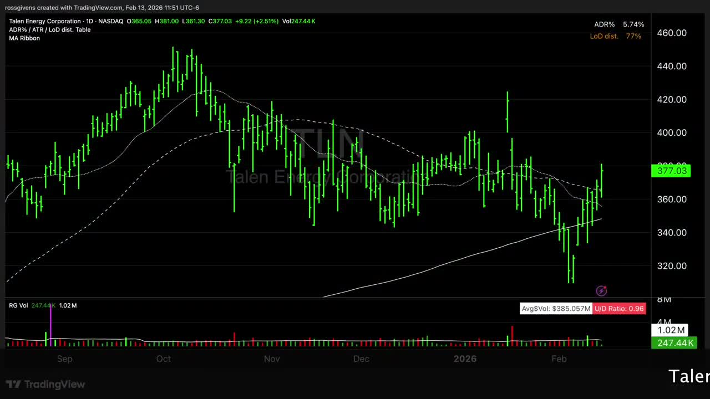Click the 247.44K volume label on scale
The width and height of the screenshot is (710, 399).
click(x=674, y=343)
